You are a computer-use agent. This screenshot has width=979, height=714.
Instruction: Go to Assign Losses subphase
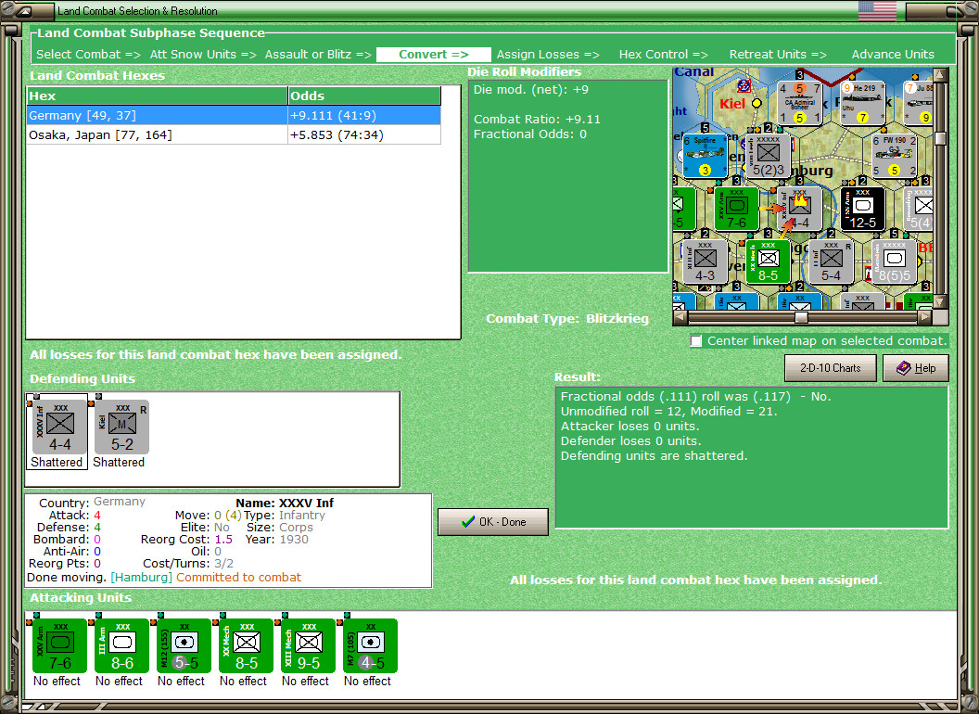click(x=548, y=55)
